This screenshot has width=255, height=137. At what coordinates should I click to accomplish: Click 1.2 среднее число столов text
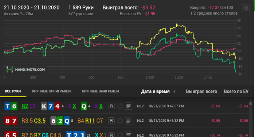coord(214,13)
